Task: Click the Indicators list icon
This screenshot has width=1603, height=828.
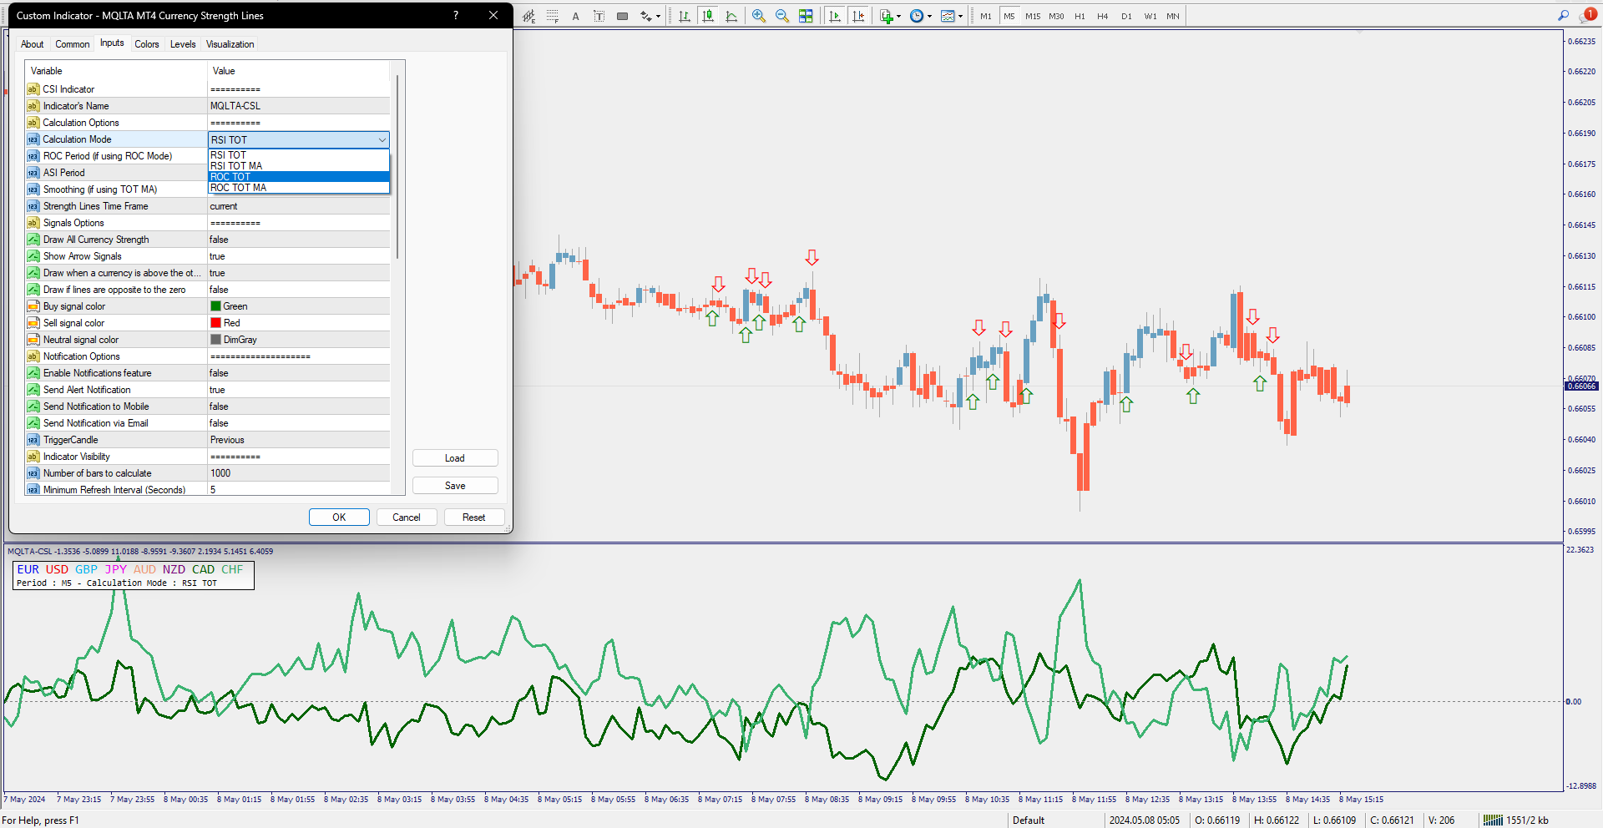Action: [x=886, y=16]
